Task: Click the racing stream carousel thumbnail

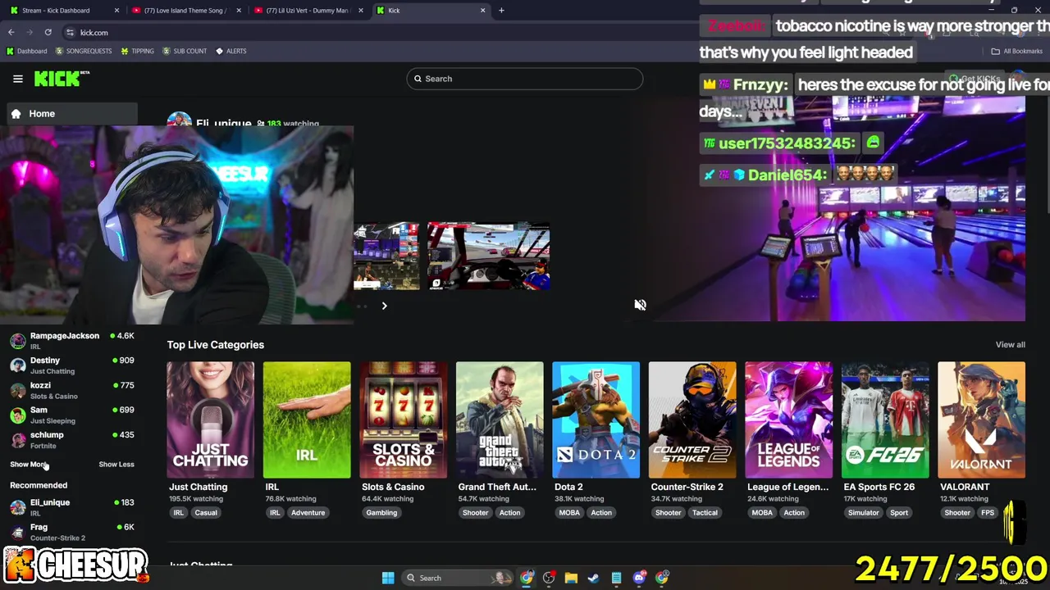Action: pos(489,256)
